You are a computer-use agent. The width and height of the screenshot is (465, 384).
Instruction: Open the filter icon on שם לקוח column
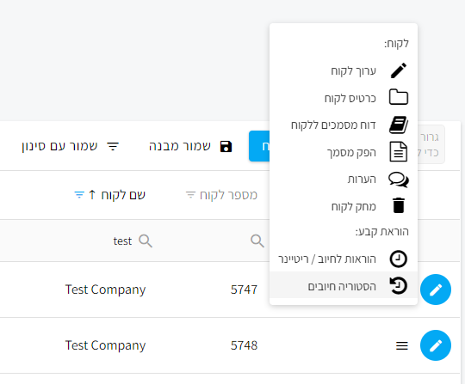click(79, 195)
